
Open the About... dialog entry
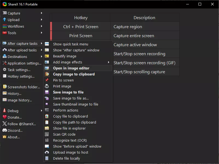(22, 137)
